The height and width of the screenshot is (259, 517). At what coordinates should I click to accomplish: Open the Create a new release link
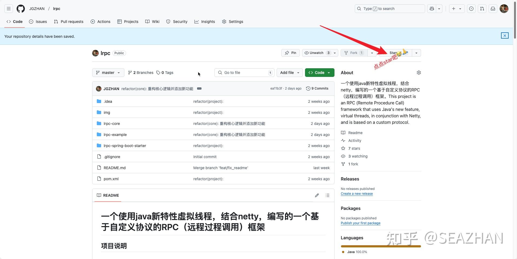(356, 193)
